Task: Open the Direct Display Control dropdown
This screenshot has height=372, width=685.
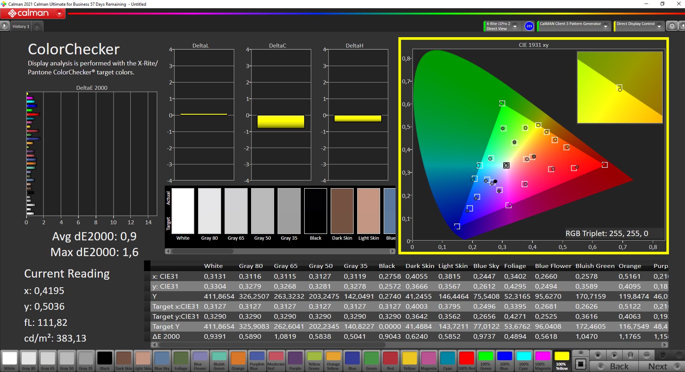Action: [x=660, y=26]
